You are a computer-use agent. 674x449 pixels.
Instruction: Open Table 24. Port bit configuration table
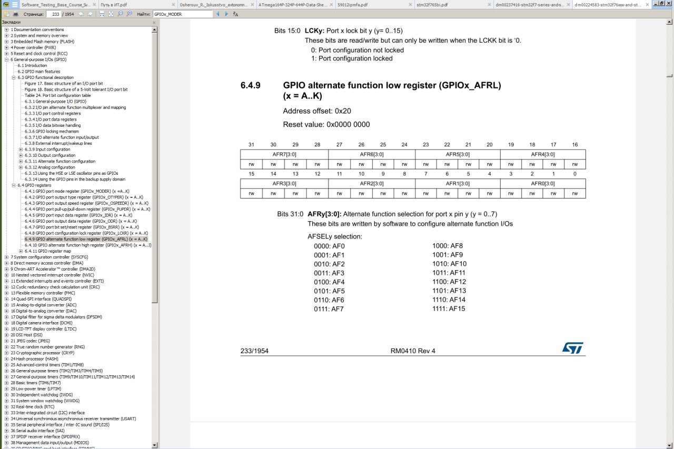(57, 96)
